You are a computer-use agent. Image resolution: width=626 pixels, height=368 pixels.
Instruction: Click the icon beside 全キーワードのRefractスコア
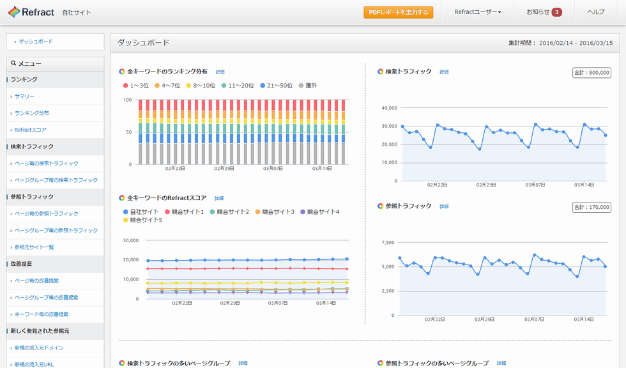pyautogui.click(x=122, y=198)
